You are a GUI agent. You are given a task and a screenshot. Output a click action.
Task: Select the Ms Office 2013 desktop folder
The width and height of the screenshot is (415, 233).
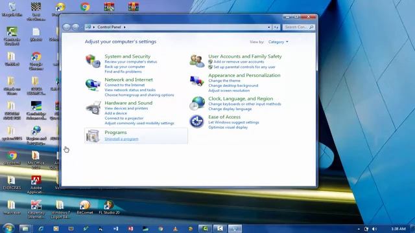tap(36, 160)
